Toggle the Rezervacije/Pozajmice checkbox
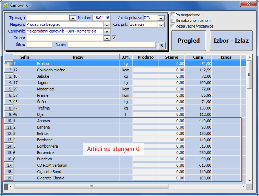This screenshot has width=259, height=196. click(173, 26)
